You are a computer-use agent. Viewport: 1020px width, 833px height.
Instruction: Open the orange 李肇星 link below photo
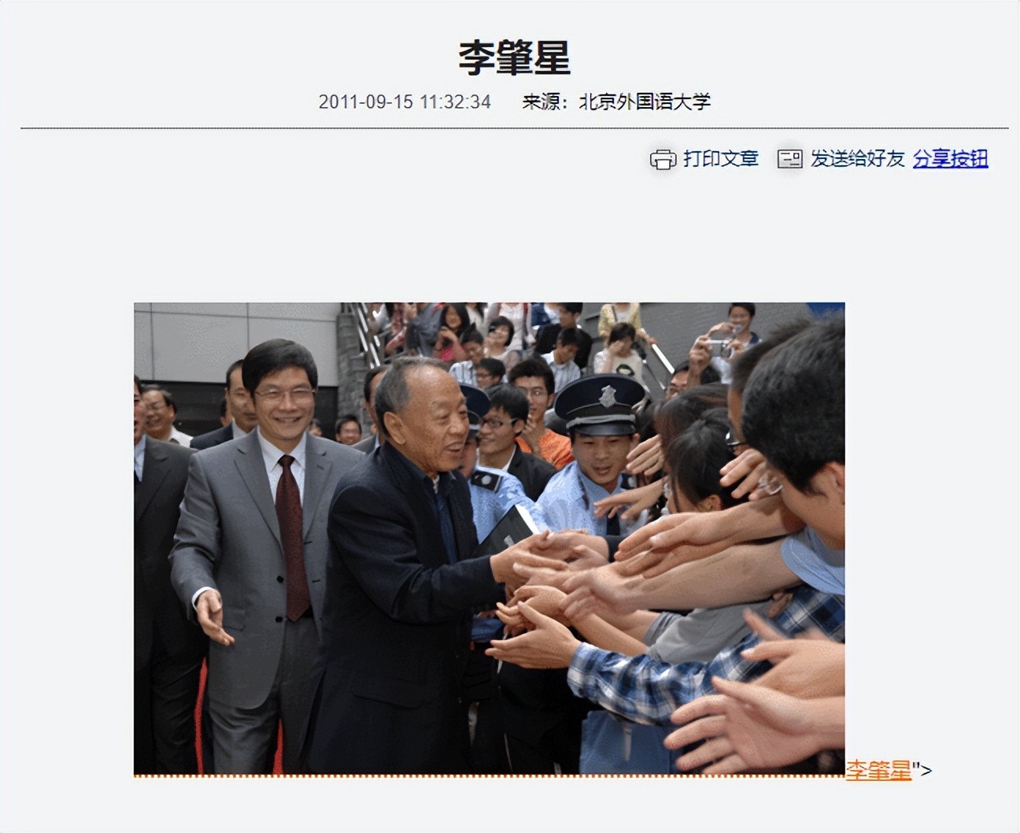point(878,769)
